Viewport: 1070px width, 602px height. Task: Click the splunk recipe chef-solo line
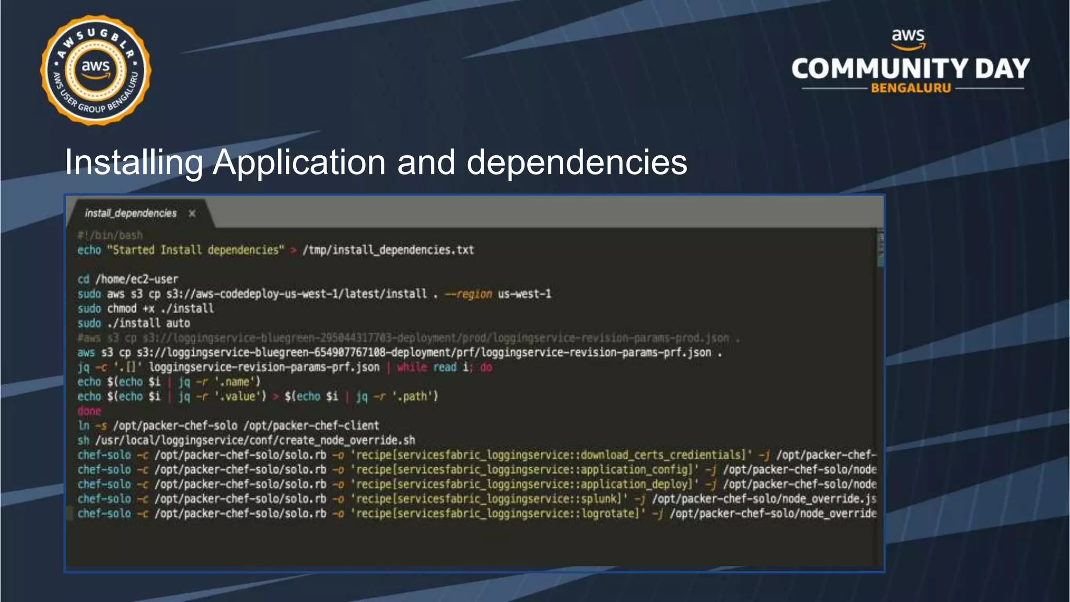(476, 499)
